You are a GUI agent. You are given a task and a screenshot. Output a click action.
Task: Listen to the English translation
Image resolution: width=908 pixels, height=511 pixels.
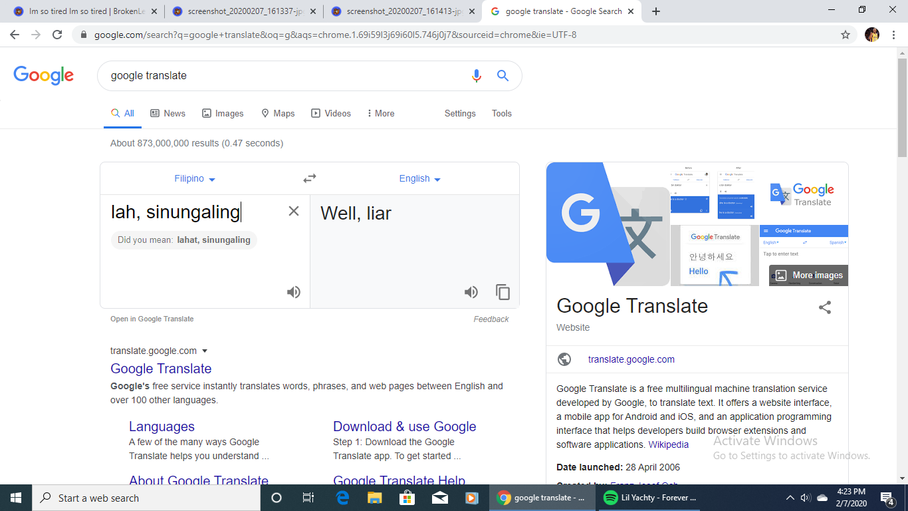471,292
